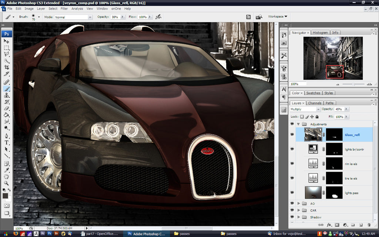Hide the CAR group
The height and width of the screenshot is (237, 379).
[292, 210]
